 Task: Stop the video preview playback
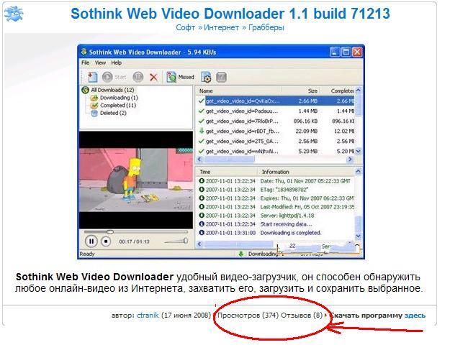pos(106,241)
